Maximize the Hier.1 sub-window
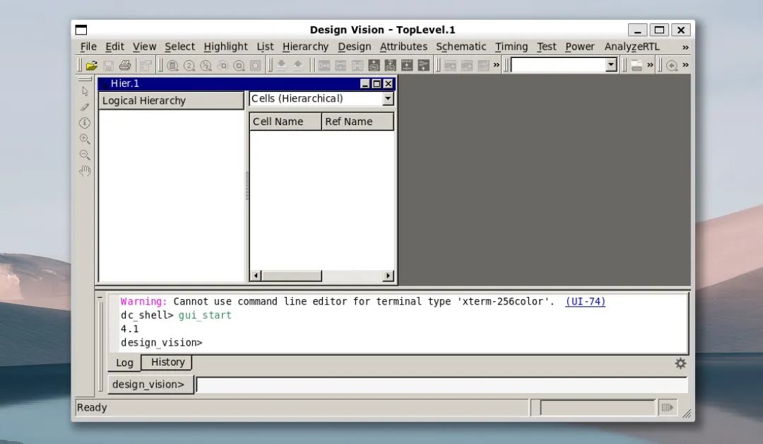Screen dimensions: 763x444 (377, 83)
